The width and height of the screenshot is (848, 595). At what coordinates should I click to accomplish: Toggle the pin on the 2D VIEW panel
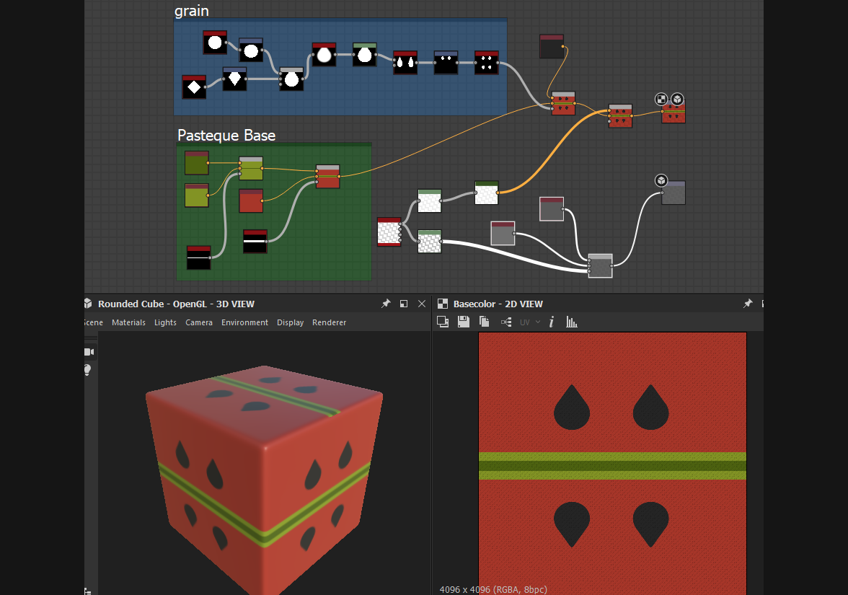coord(748,304)
